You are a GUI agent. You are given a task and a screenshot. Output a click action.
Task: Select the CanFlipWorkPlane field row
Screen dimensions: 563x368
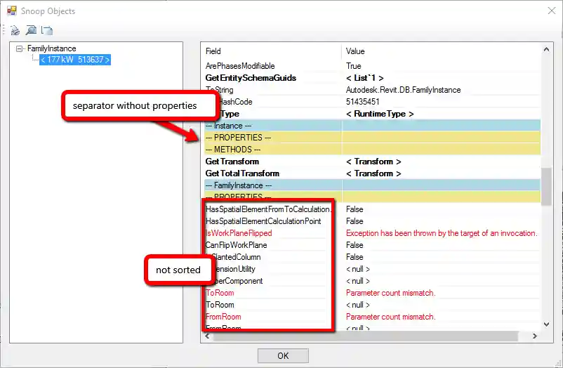[x=236, y=245]
